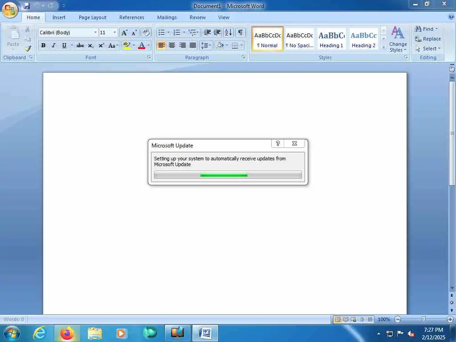456x342 pixels.
Task: Open Change Styles menu
Action: tap(398, 40)
